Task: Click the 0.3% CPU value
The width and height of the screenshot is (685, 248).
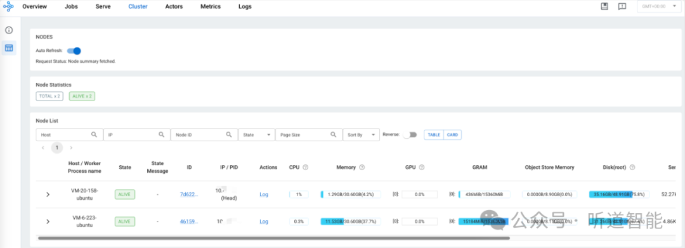Action: 299,221
